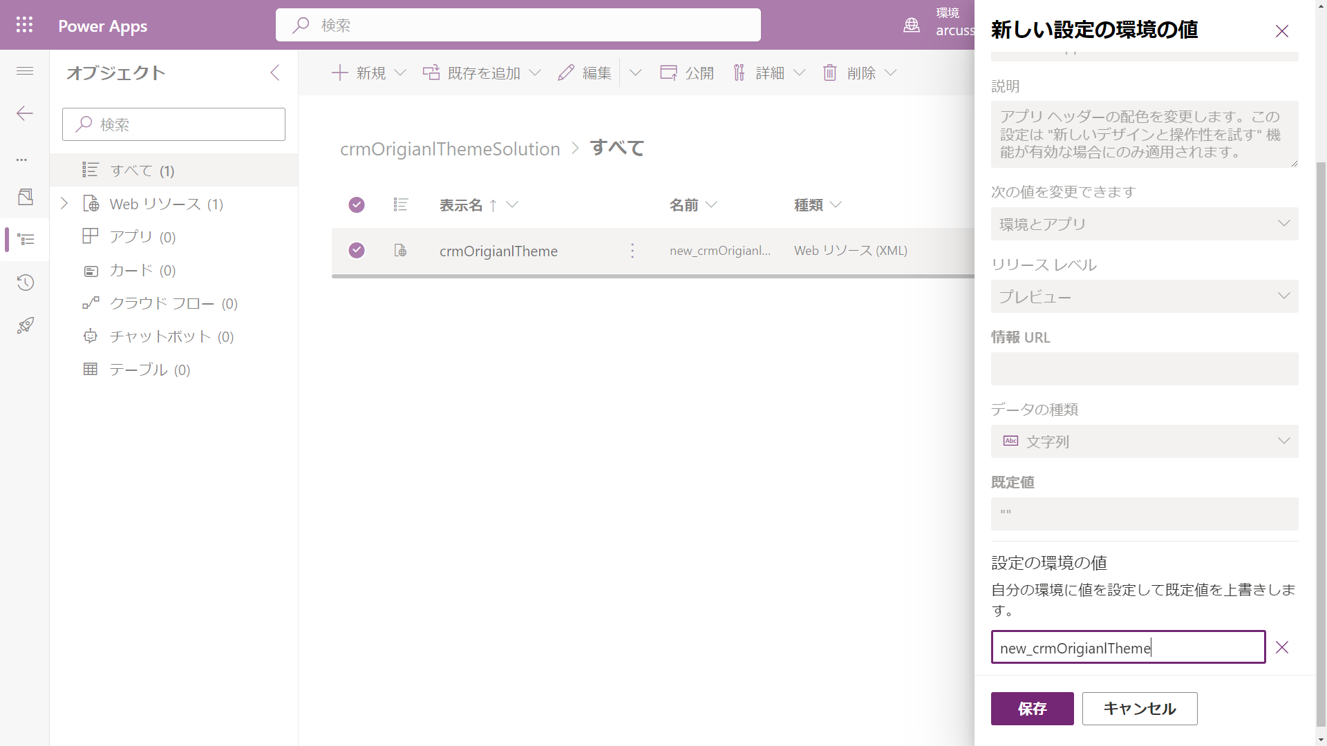The height and width of the screenshot is (746, 1327).
Task: Click the すべて breadcrumb text
Action: point(617,148)
